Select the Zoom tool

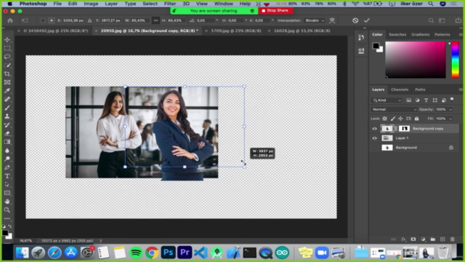coord(7,210)
